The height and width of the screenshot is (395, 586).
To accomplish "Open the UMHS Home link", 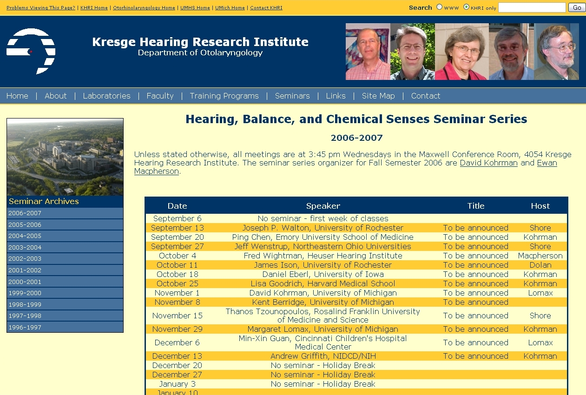I will coord(195,8).
